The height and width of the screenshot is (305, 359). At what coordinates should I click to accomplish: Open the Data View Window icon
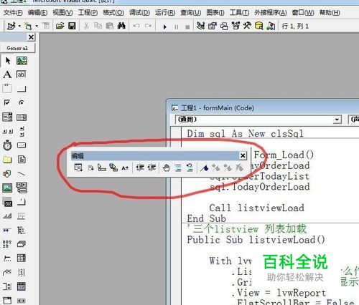click(x=258, y=26)
